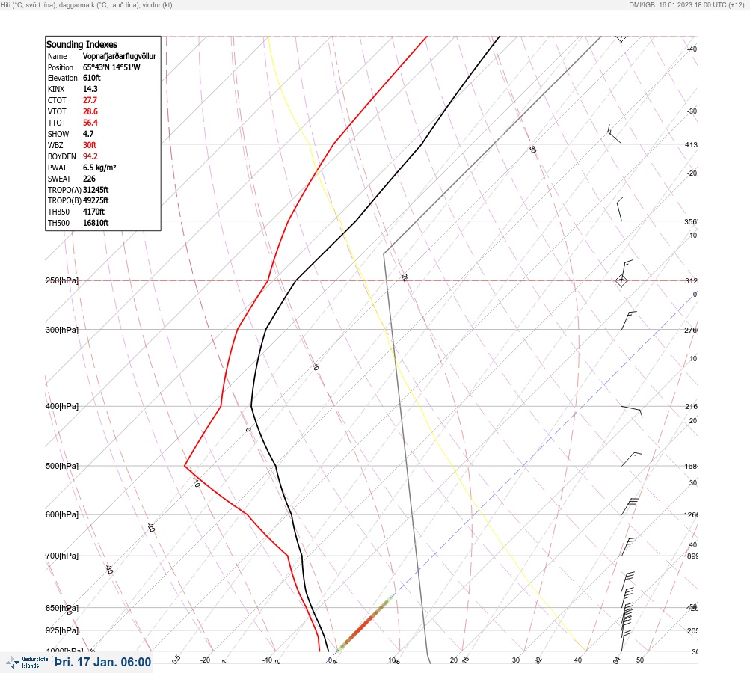Click the 700[hPa] pressure label
The height and width of the screenshot is (673, 750).
62,556
